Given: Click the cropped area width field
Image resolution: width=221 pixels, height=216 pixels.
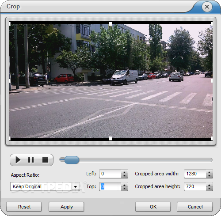Looking at the screenshot, I should tap(195, 174).
